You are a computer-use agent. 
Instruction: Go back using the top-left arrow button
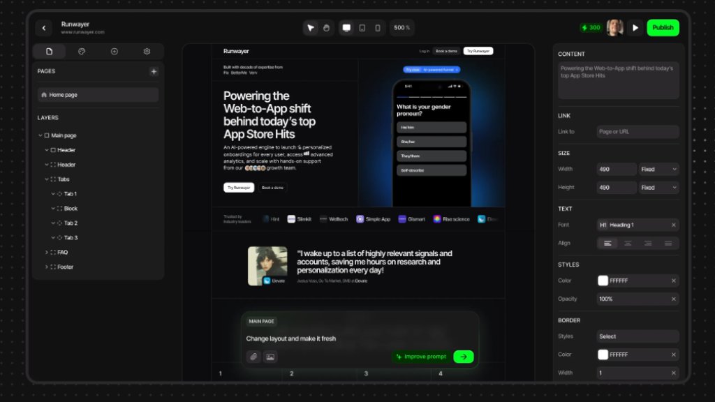click(44, 28)
